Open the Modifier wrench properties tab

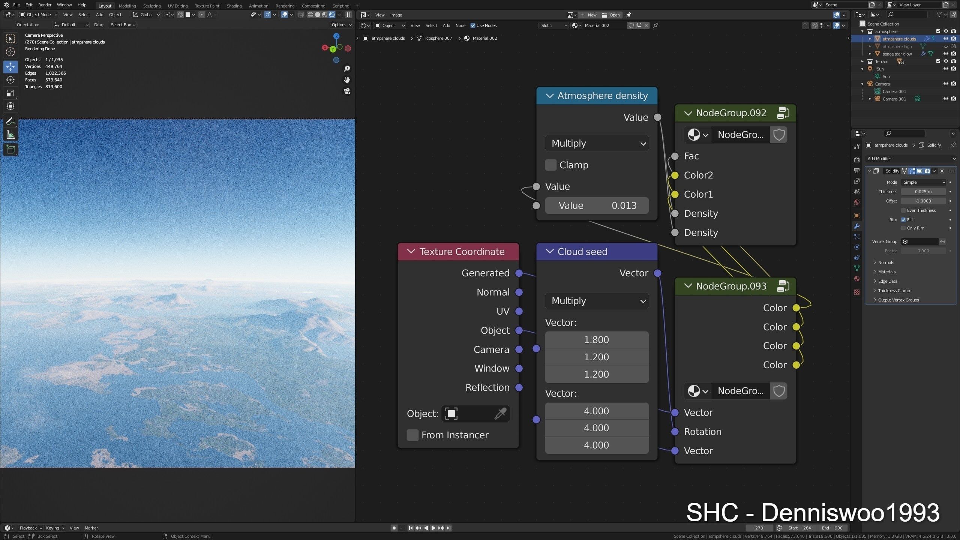click(856, 226)
